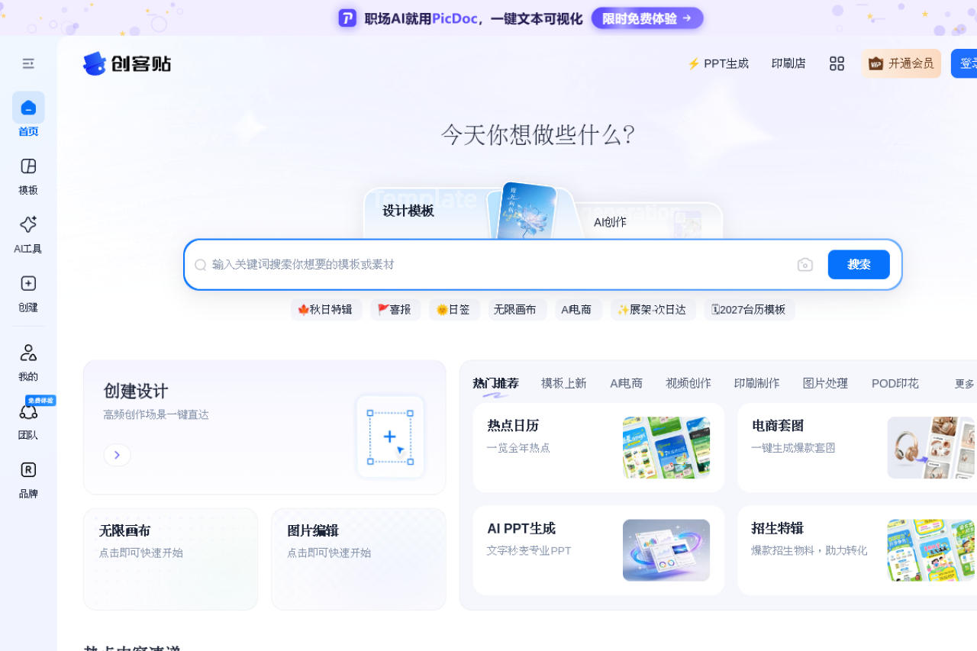
Task: Click the plus canvas icon in 创建设计
Action: click(390, 437)
